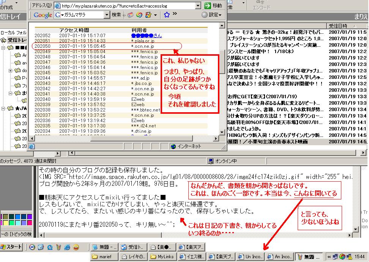This screenshot has width=369, height=262.
Task: Click the 検索 button on Google toolbar
Action: coord(116,15)
